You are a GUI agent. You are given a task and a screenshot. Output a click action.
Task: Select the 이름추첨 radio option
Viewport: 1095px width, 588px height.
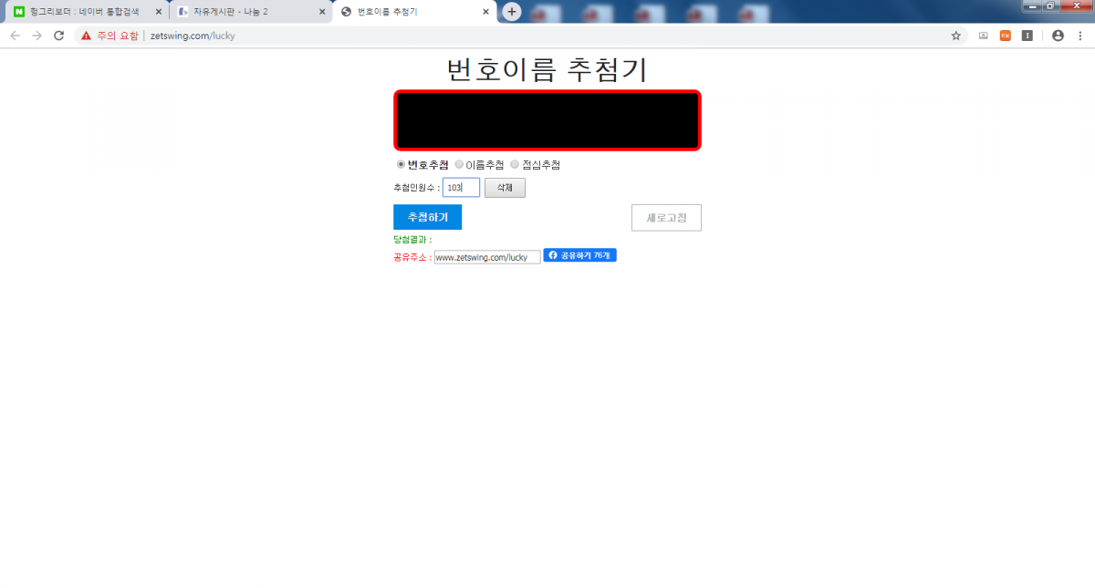[459, 165]
